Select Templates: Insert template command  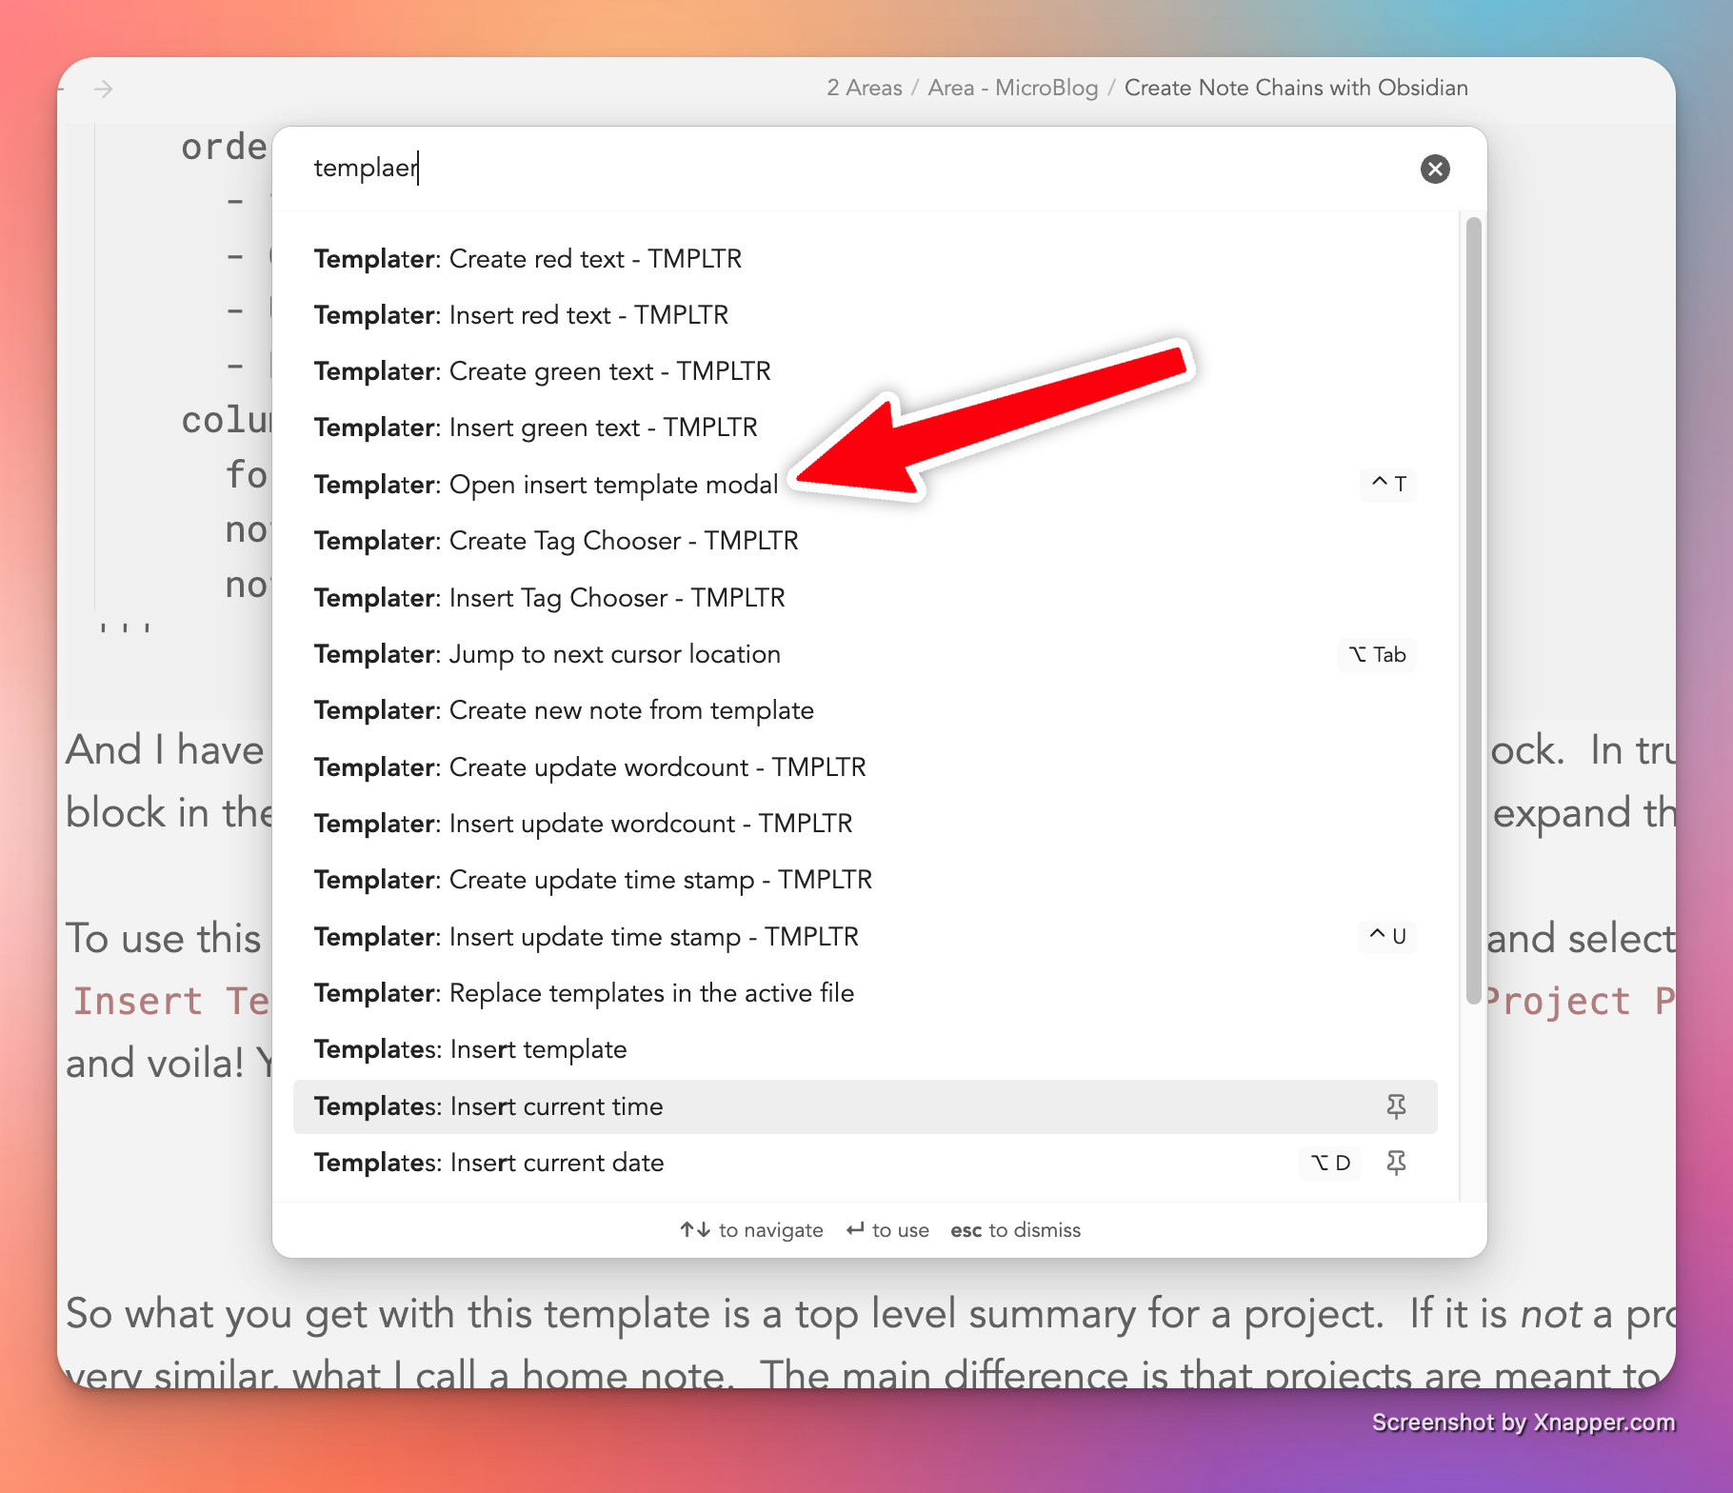coord(470,1049)
